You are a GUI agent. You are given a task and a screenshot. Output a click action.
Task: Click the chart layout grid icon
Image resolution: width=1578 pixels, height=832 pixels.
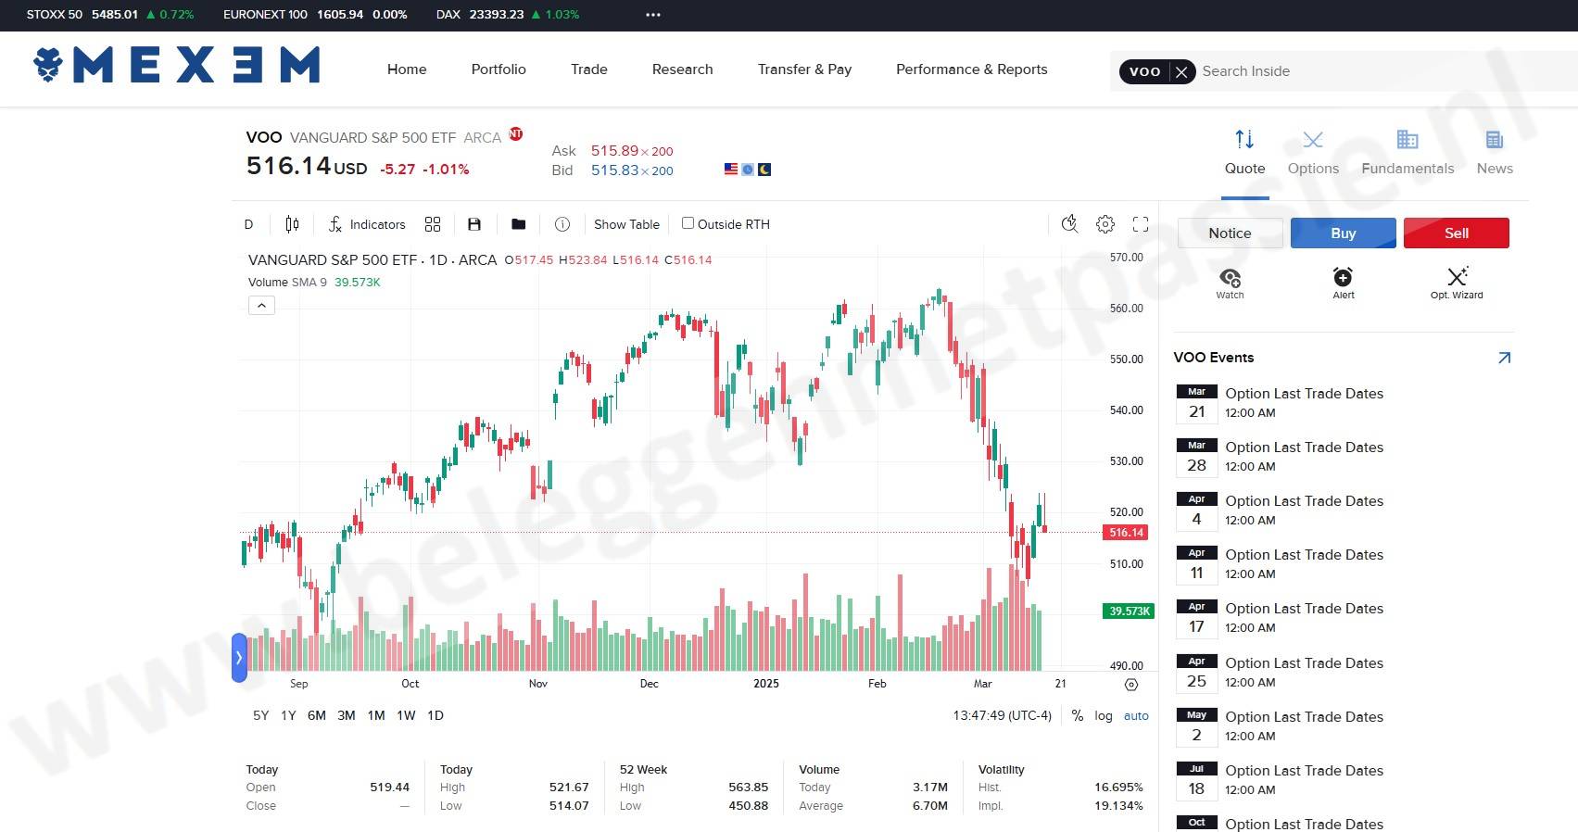433,224
